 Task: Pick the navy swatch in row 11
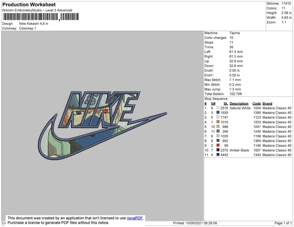[218, 155]
